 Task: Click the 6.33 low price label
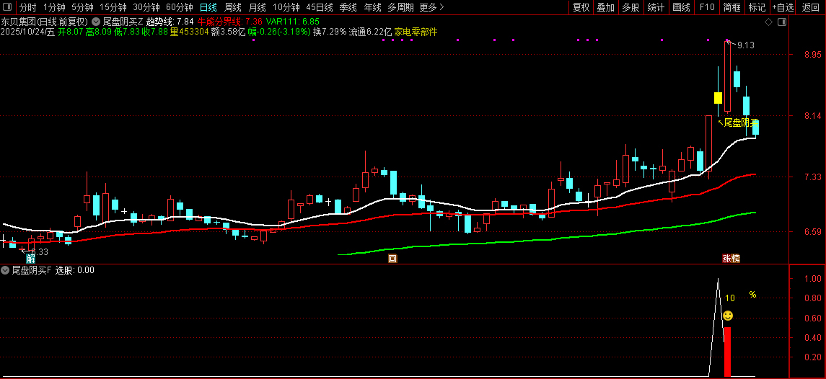coord(40,251)
